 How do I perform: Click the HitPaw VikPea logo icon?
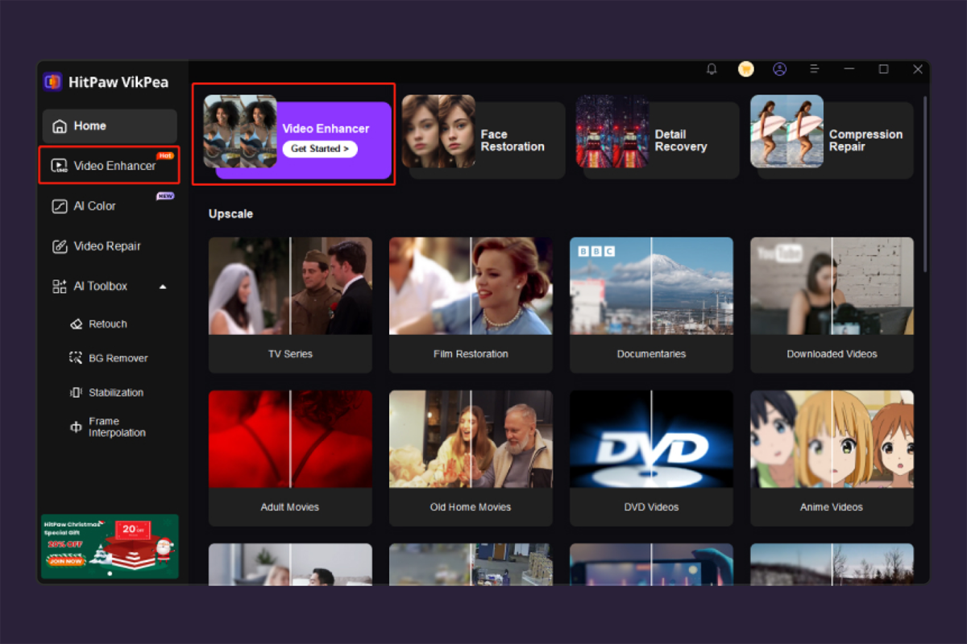[x=53, y=82]
